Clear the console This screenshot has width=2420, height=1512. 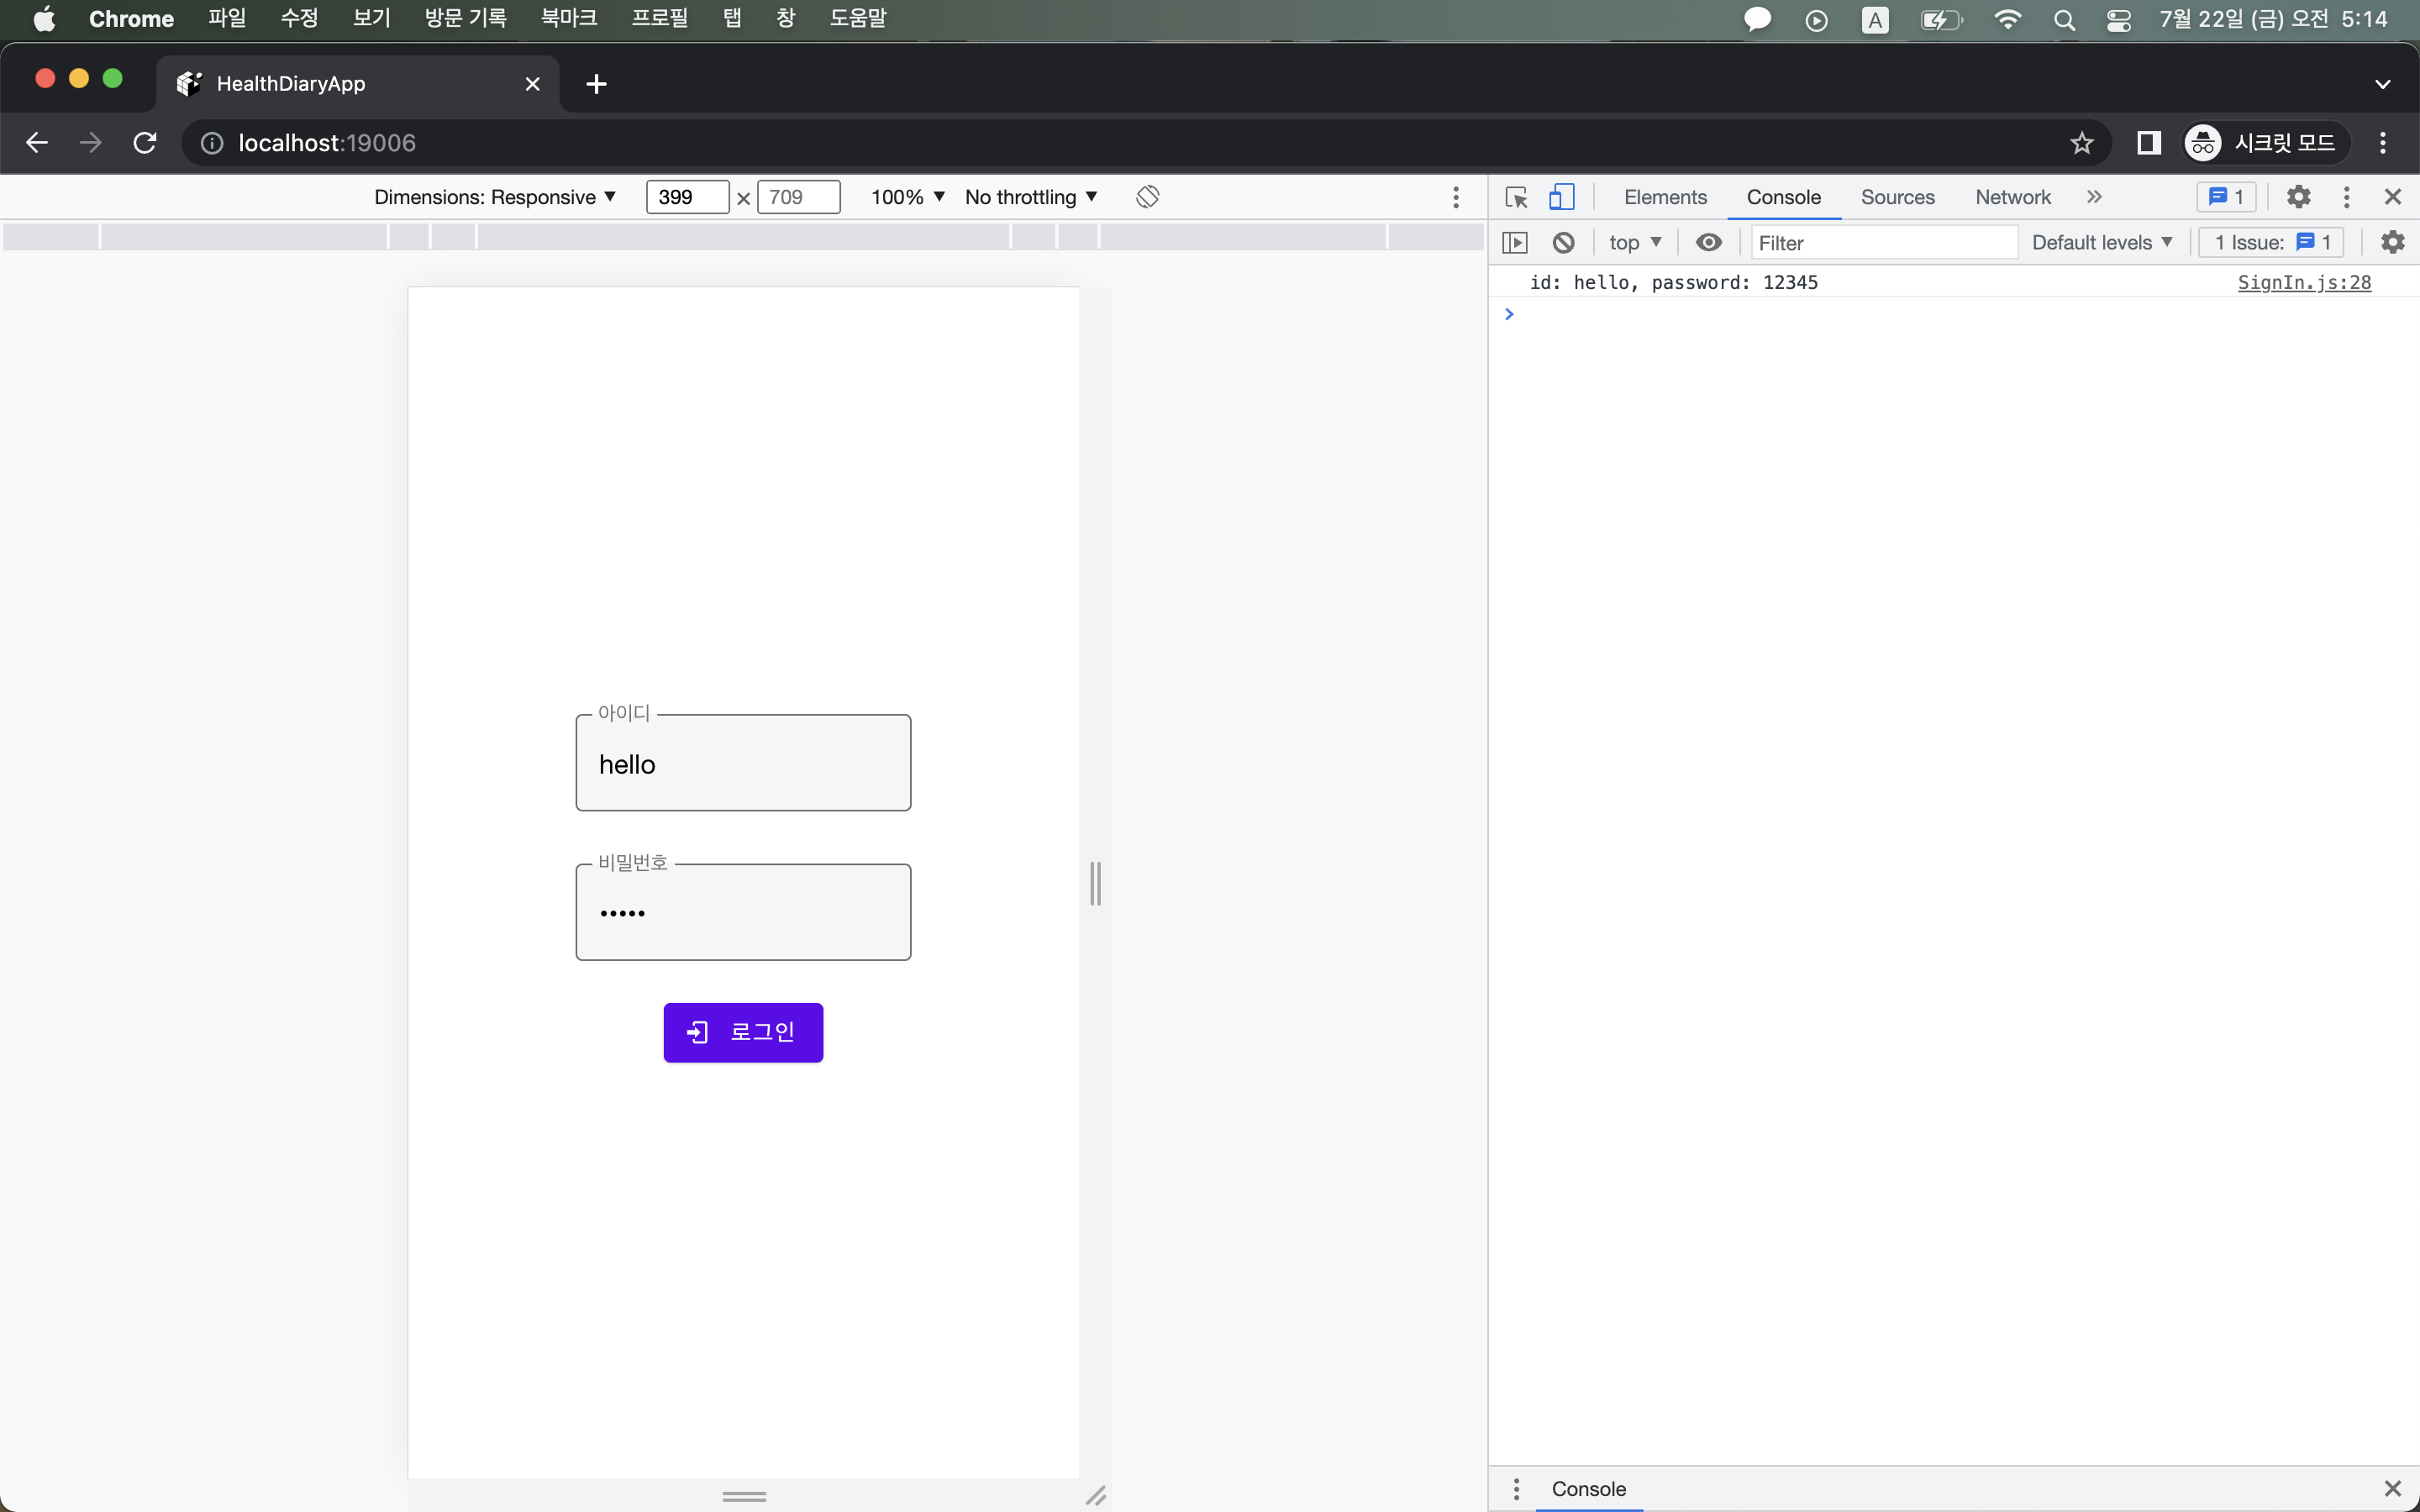tap(1563, 242)
